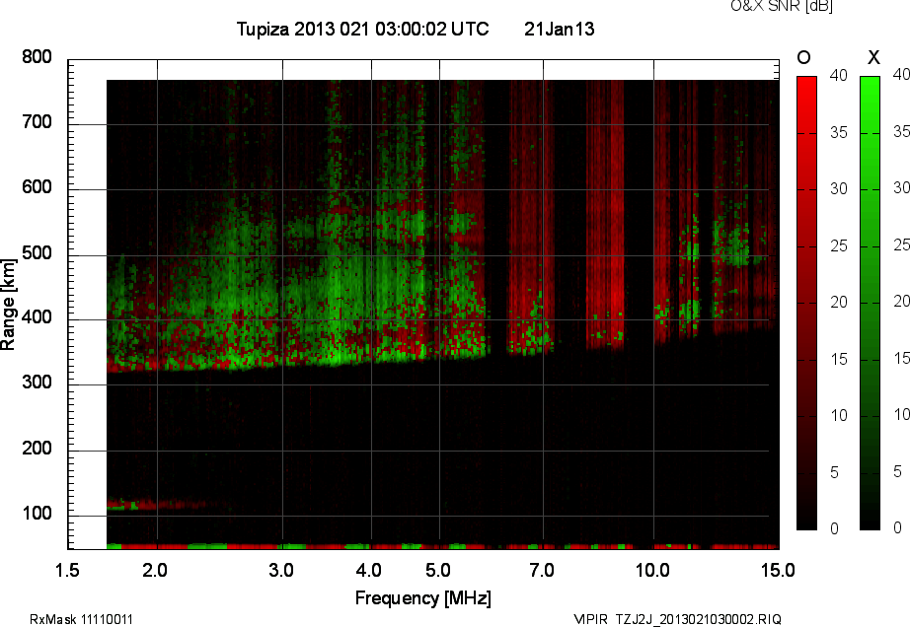Image resolution: width=910 pixels, height=627 pixels.
Task: Click the 20 dB label beside the O color bar
Action: tap(838, 303)
